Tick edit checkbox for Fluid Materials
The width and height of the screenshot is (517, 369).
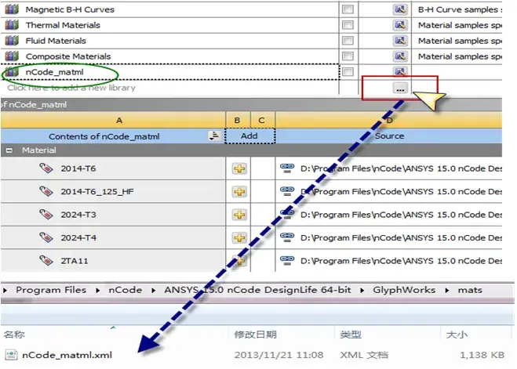[x=348, y=41]
